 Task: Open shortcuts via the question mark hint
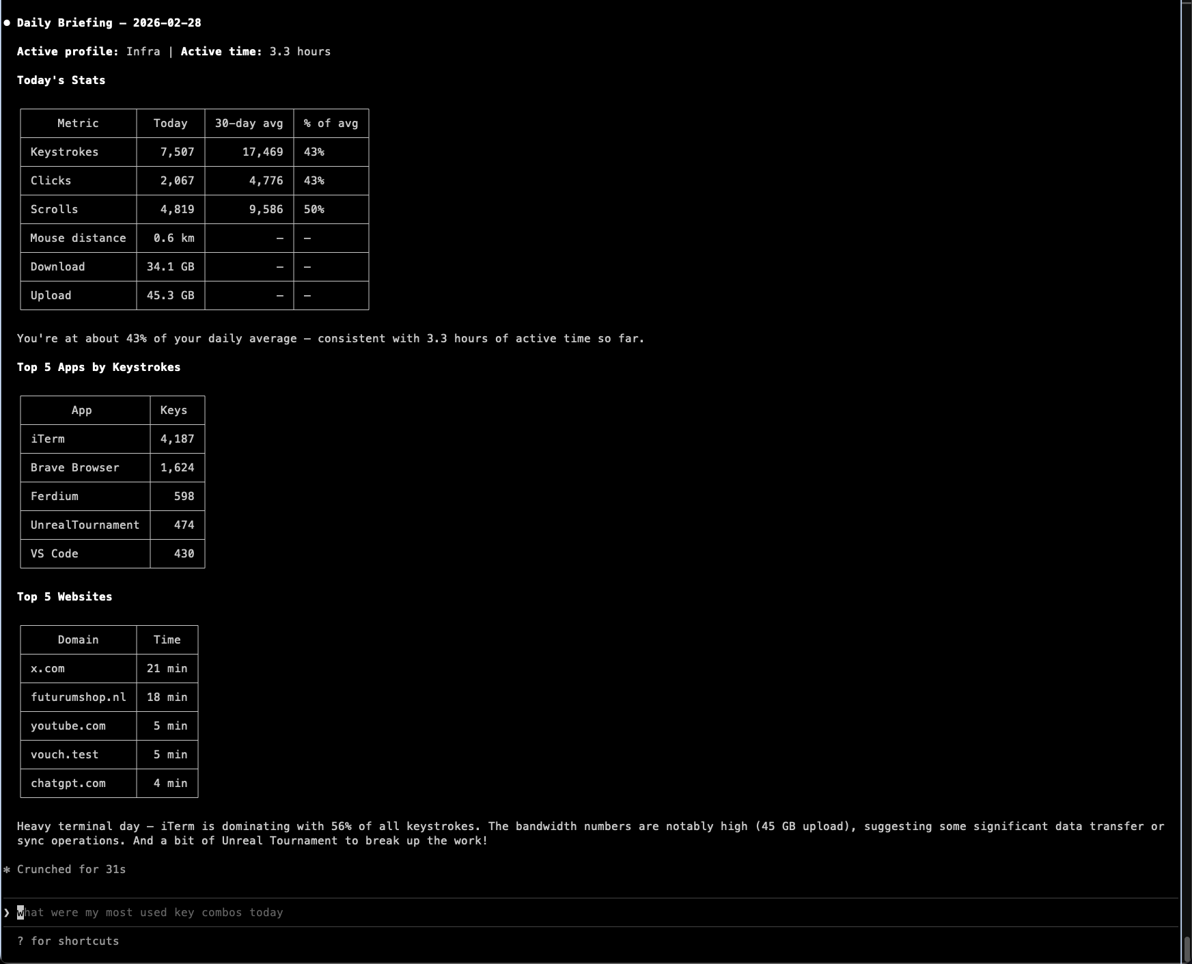coord(68,941)
